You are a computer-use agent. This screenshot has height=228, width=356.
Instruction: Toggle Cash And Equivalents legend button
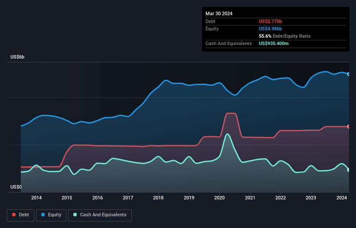coord(100,215)
